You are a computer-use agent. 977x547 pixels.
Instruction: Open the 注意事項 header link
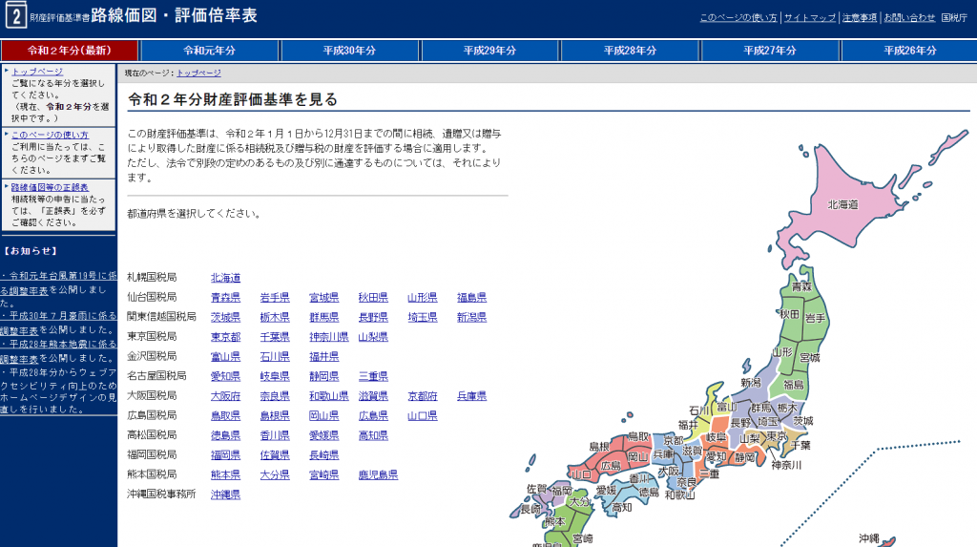tap(860, 18)
